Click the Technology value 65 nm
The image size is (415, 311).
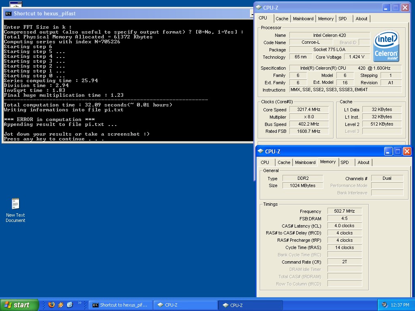[301, 57]
